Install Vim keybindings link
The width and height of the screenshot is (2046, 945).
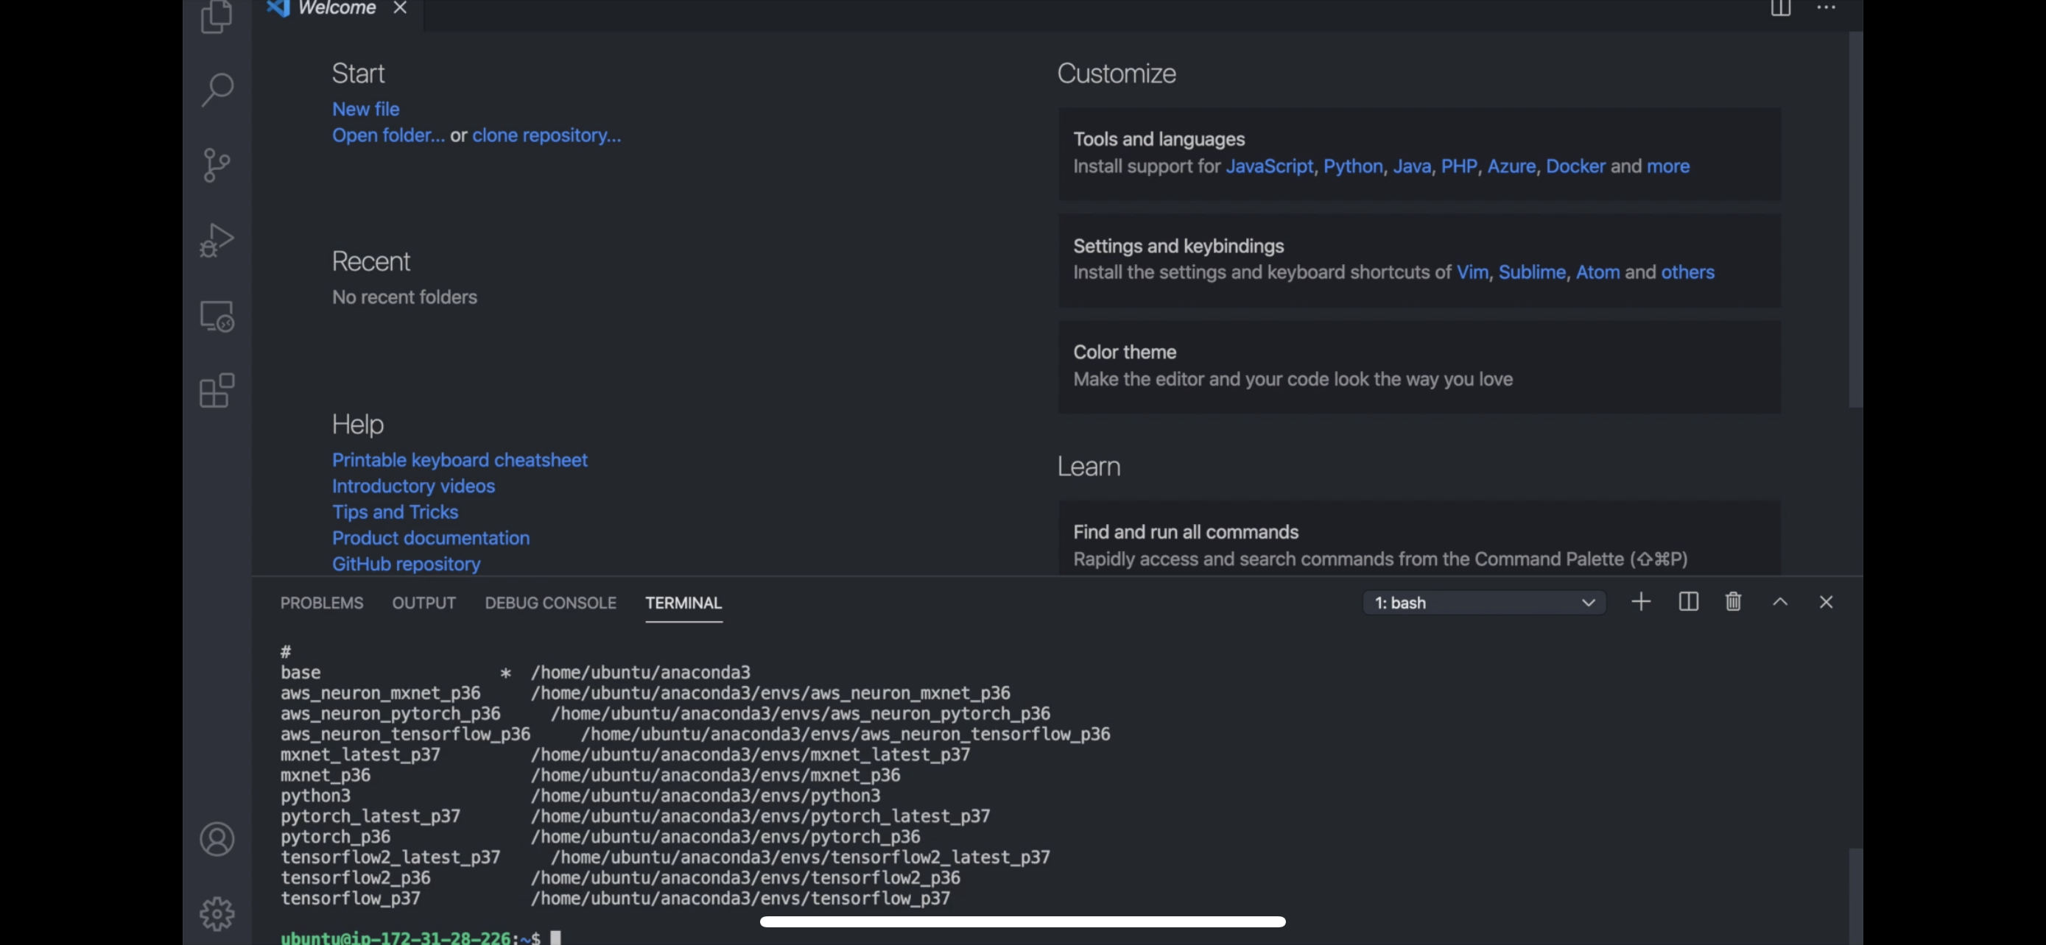pos(1472,273)
